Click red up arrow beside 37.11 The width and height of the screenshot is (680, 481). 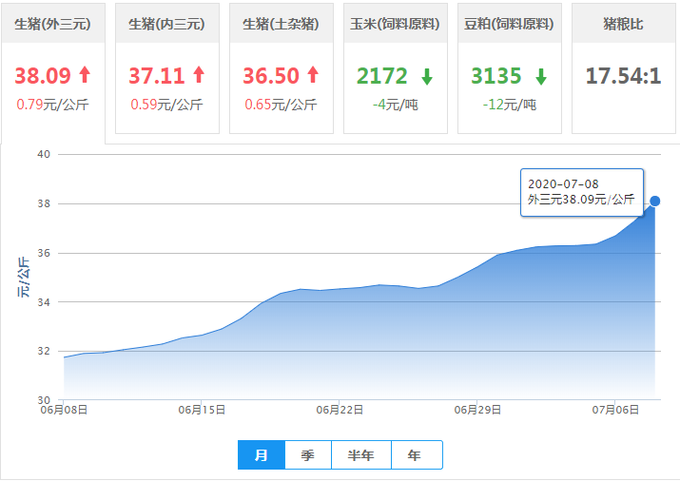(x=199, y=76)
